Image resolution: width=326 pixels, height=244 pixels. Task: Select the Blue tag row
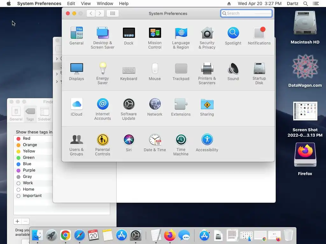click(33, 164)
